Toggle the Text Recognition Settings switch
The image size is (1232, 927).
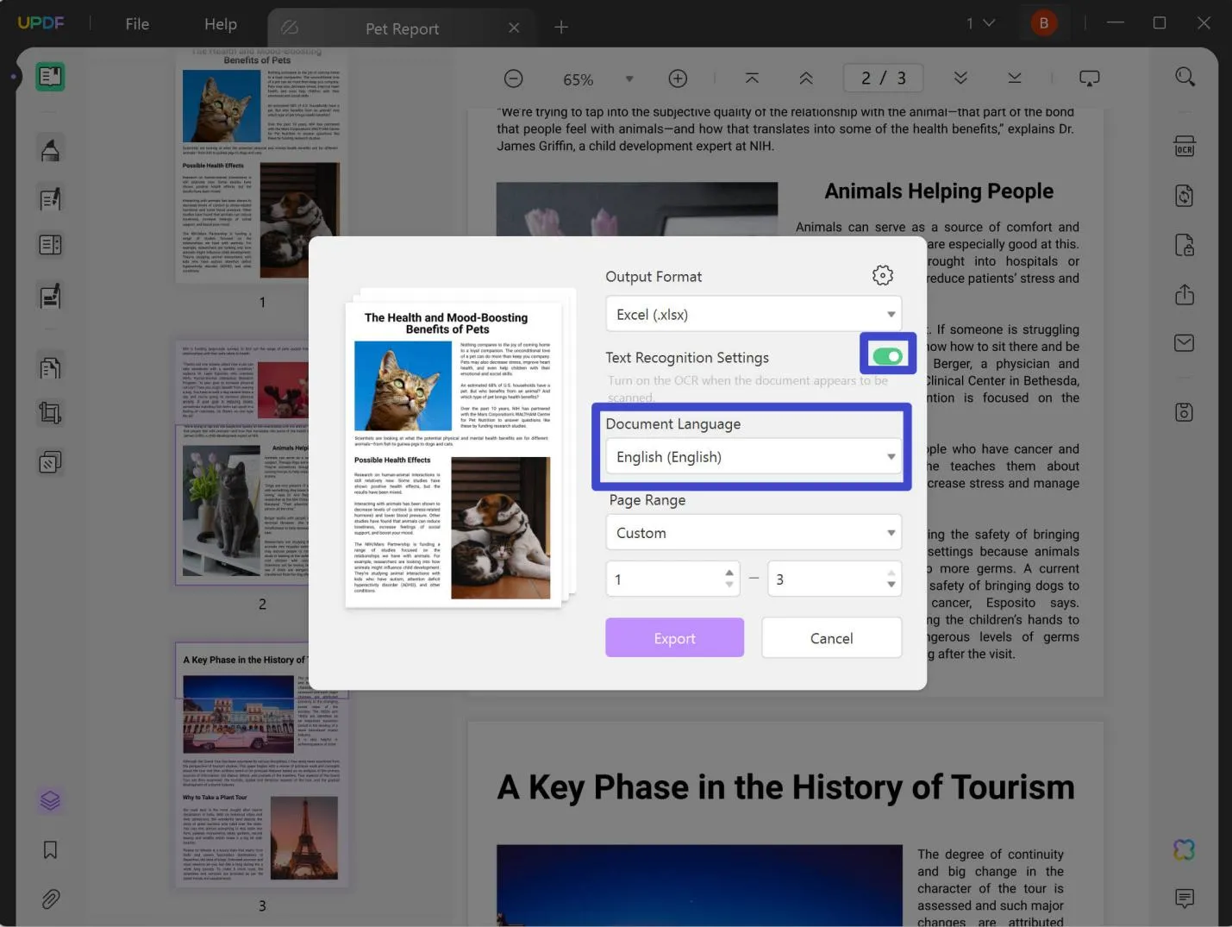887,356
